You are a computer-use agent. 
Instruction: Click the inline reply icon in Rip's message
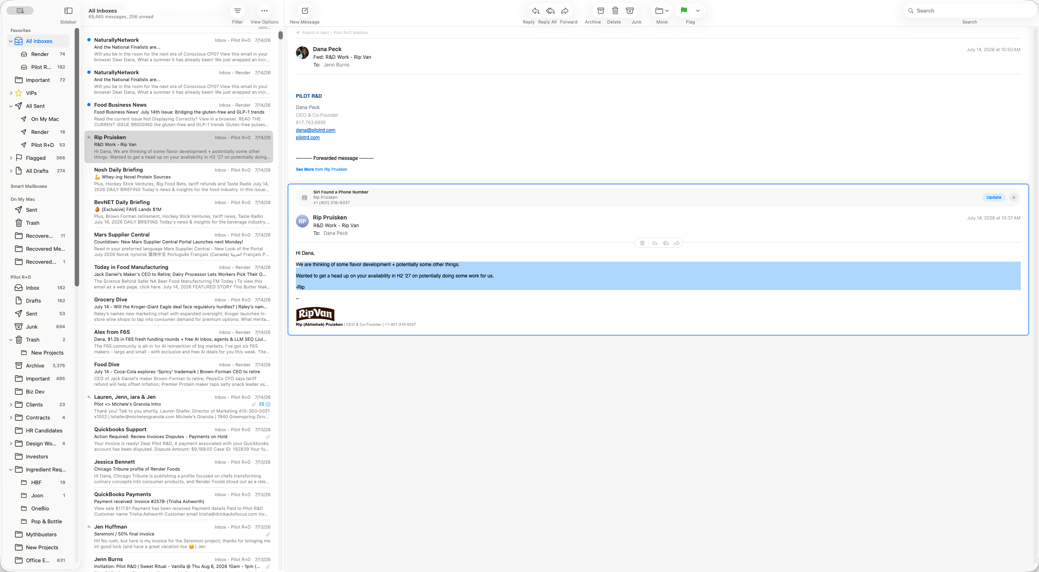654,243
